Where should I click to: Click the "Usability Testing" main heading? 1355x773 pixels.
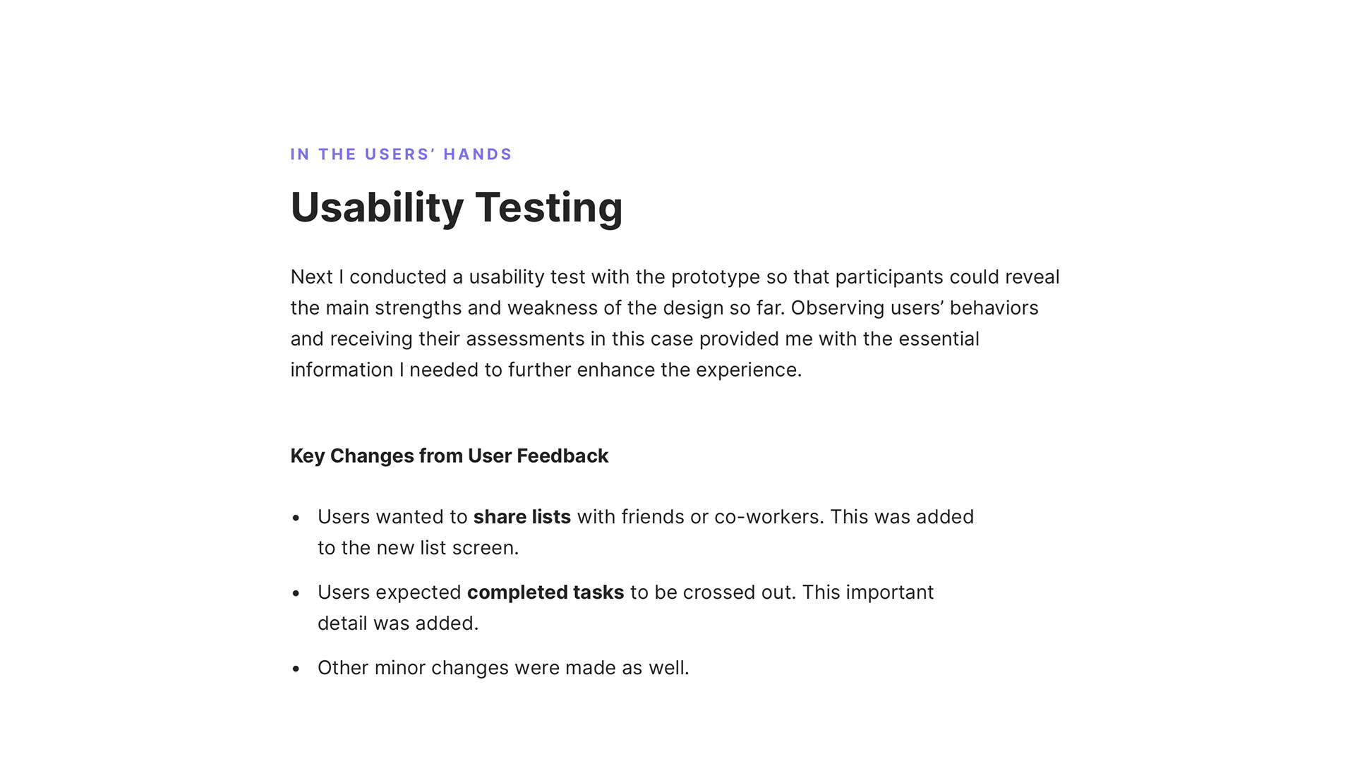456,207
